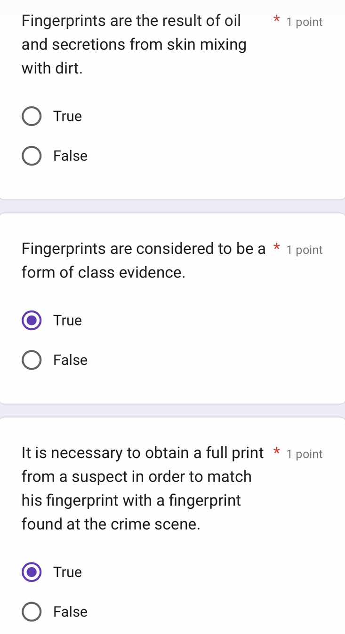Viewport: 345px width, 634px height.
Task: Click the question text about obtaining a full print
Action: click(x=136, y=488)
